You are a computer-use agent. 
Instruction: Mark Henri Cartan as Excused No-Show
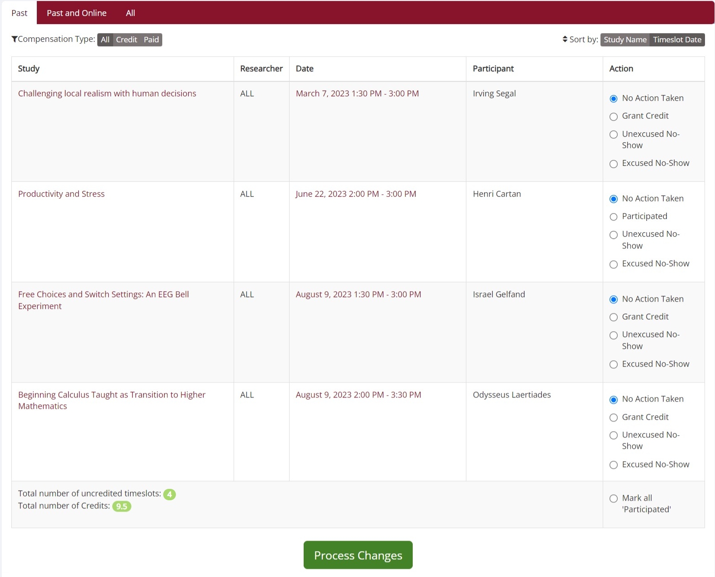(614, 264)
